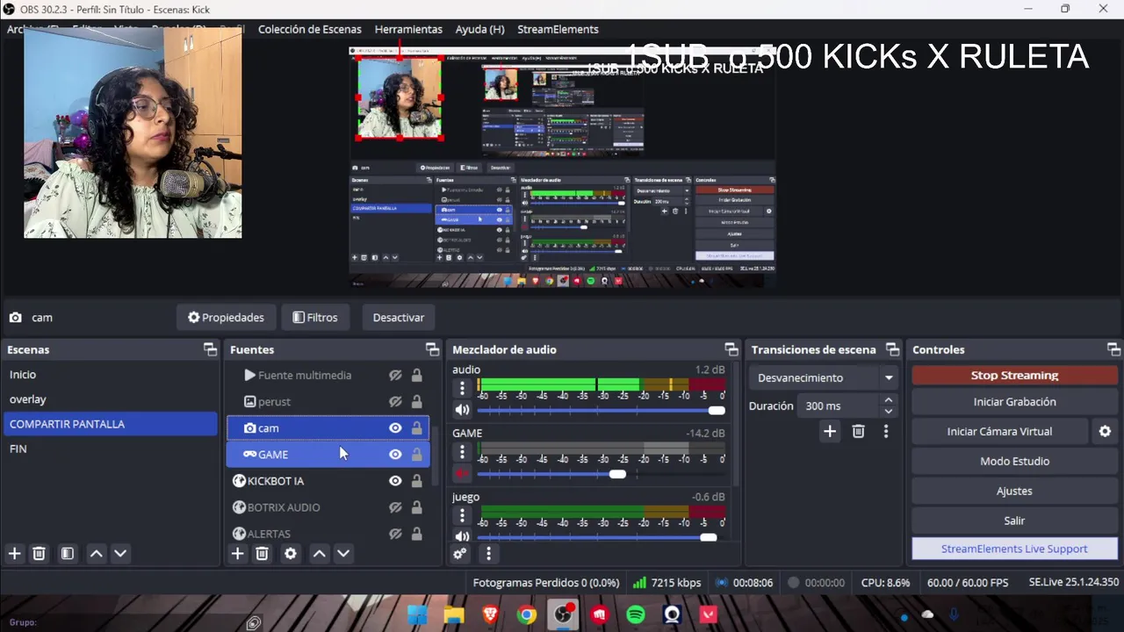Open Colección de Escenas menu
Screen dimensions: 1124x632
click(x=309, y=29)
